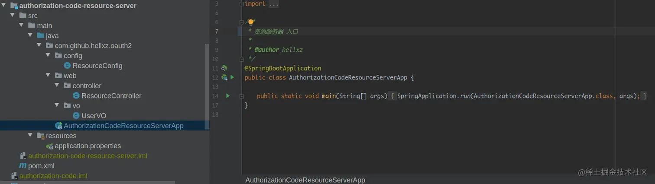Click the vo package folder icon
The image size is (655, 184).
point(67,105)
